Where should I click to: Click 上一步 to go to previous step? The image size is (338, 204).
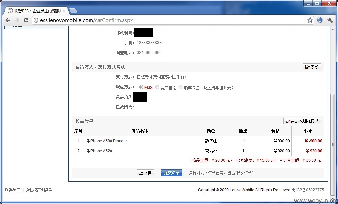tap(145, 173)
